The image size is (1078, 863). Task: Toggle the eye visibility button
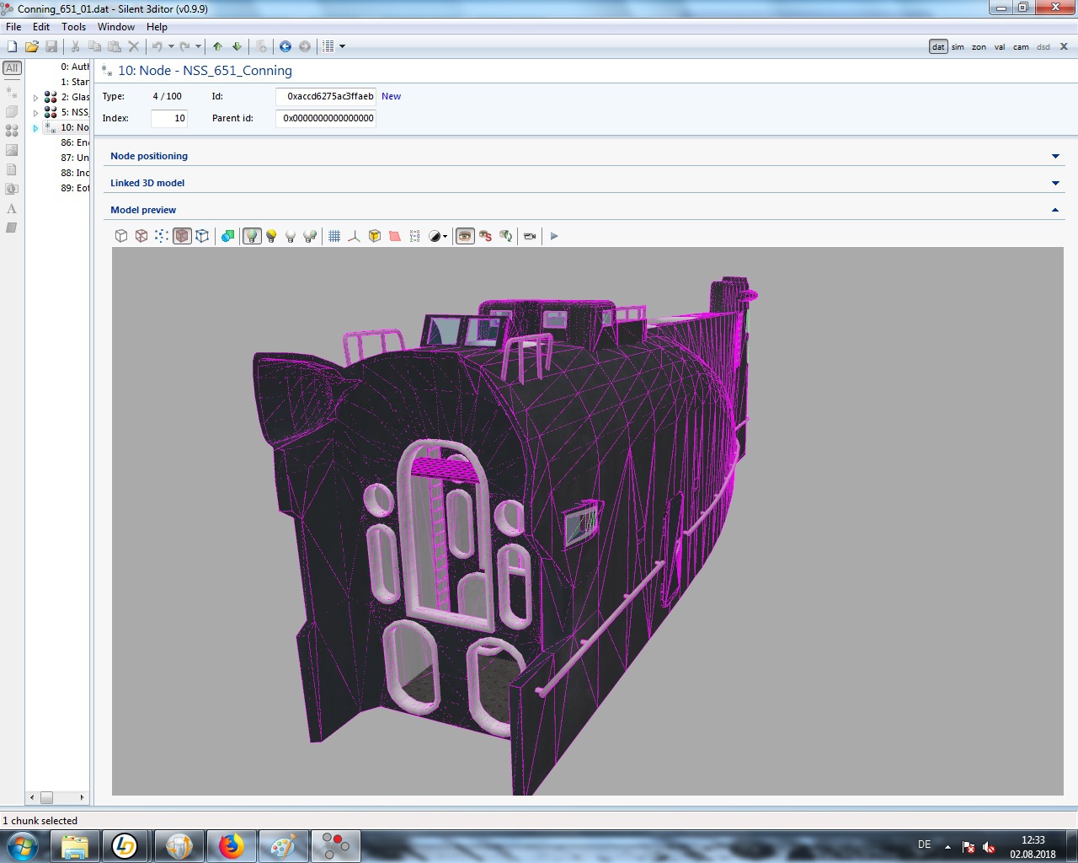(x=465, y=236)
